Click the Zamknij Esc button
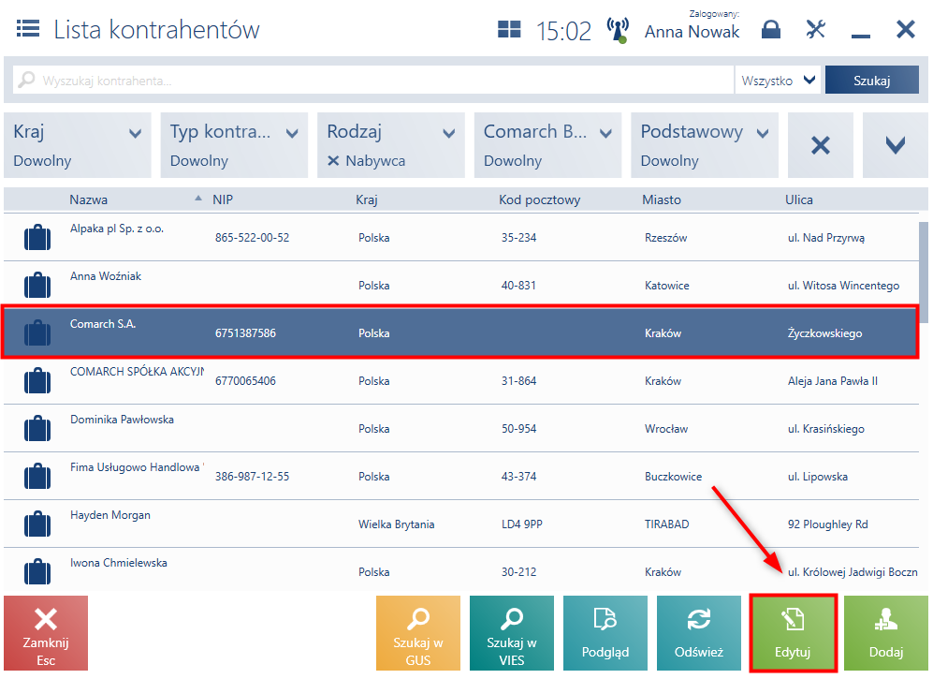This screenshot has width=933, height=679. tap(46, 633)
